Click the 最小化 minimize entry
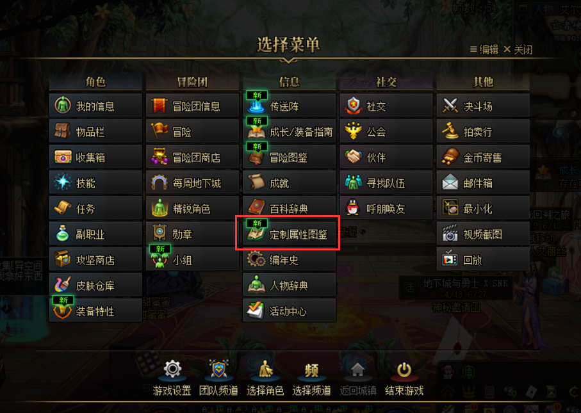The height and width of the screenshot is (413, 581). click(483, 208)
